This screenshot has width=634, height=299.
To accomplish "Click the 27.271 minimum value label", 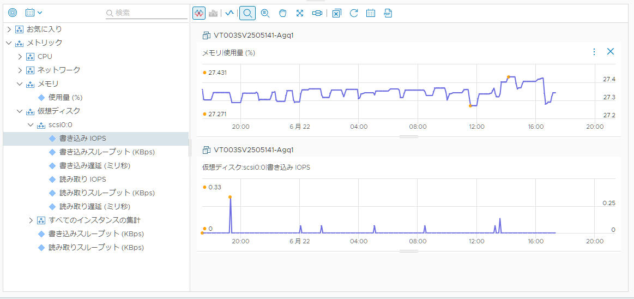I will click(x=218, y=114).
